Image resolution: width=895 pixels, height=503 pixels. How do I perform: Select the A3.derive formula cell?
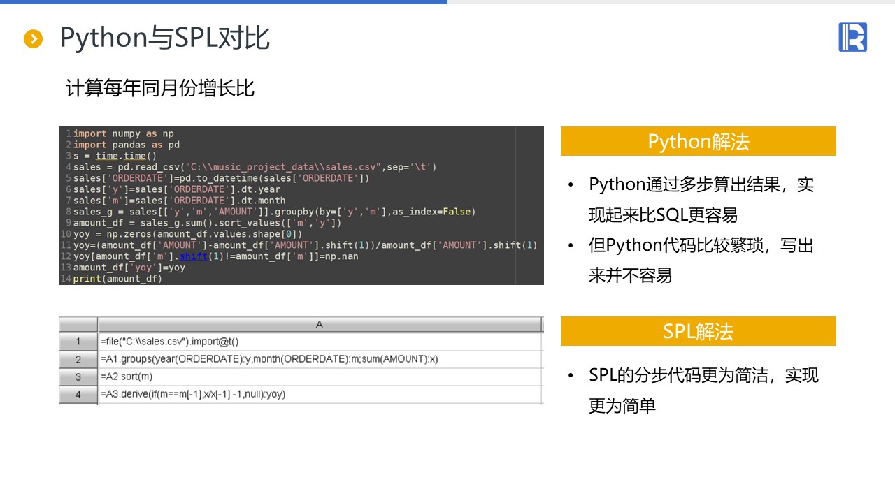pos(320,394)
